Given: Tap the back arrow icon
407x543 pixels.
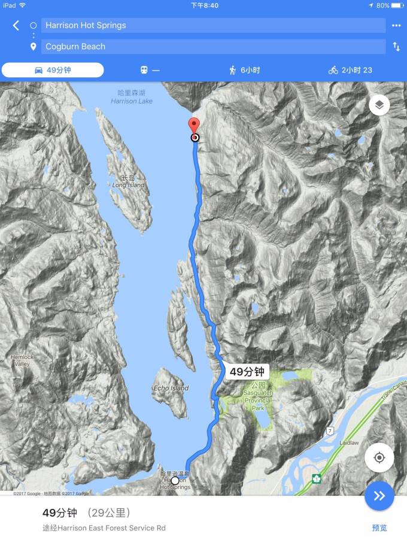Looking at the screenshot, I should pyautogui.click(x=16, y=25).
